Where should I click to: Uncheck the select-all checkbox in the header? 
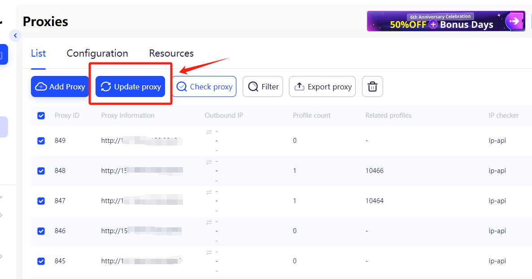[x=41, y=115]
